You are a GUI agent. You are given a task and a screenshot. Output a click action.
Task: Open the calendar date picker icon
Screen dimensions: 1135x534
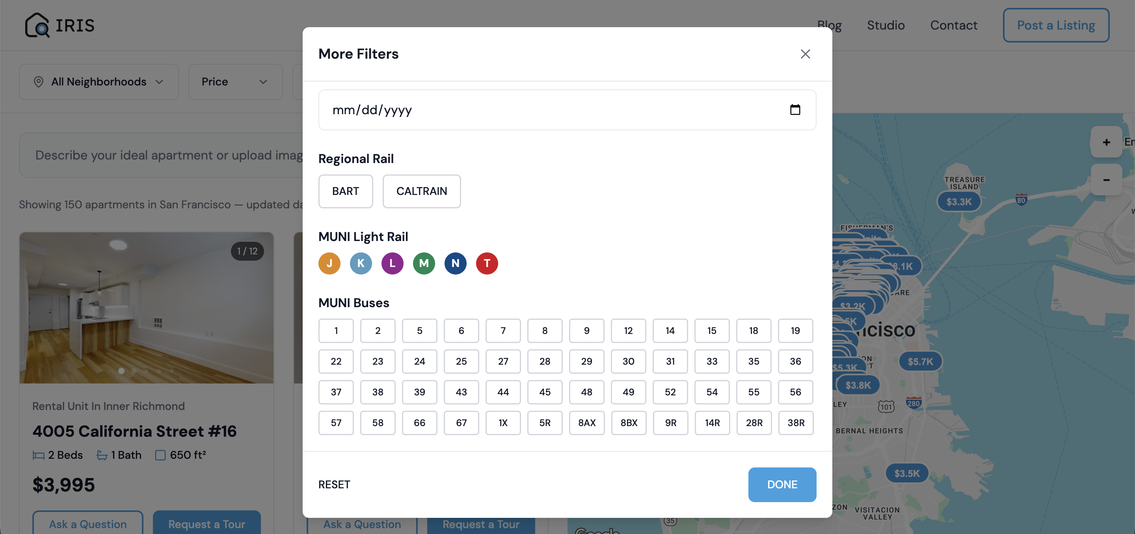coord(795,109)
